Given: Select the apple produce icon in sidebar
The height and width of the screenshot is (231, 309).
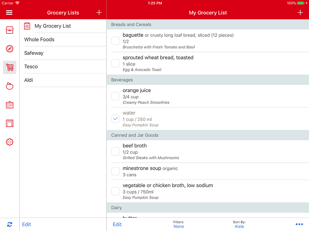Looking at the screenshot, I should pyautogui.click(x=9, y=86).
